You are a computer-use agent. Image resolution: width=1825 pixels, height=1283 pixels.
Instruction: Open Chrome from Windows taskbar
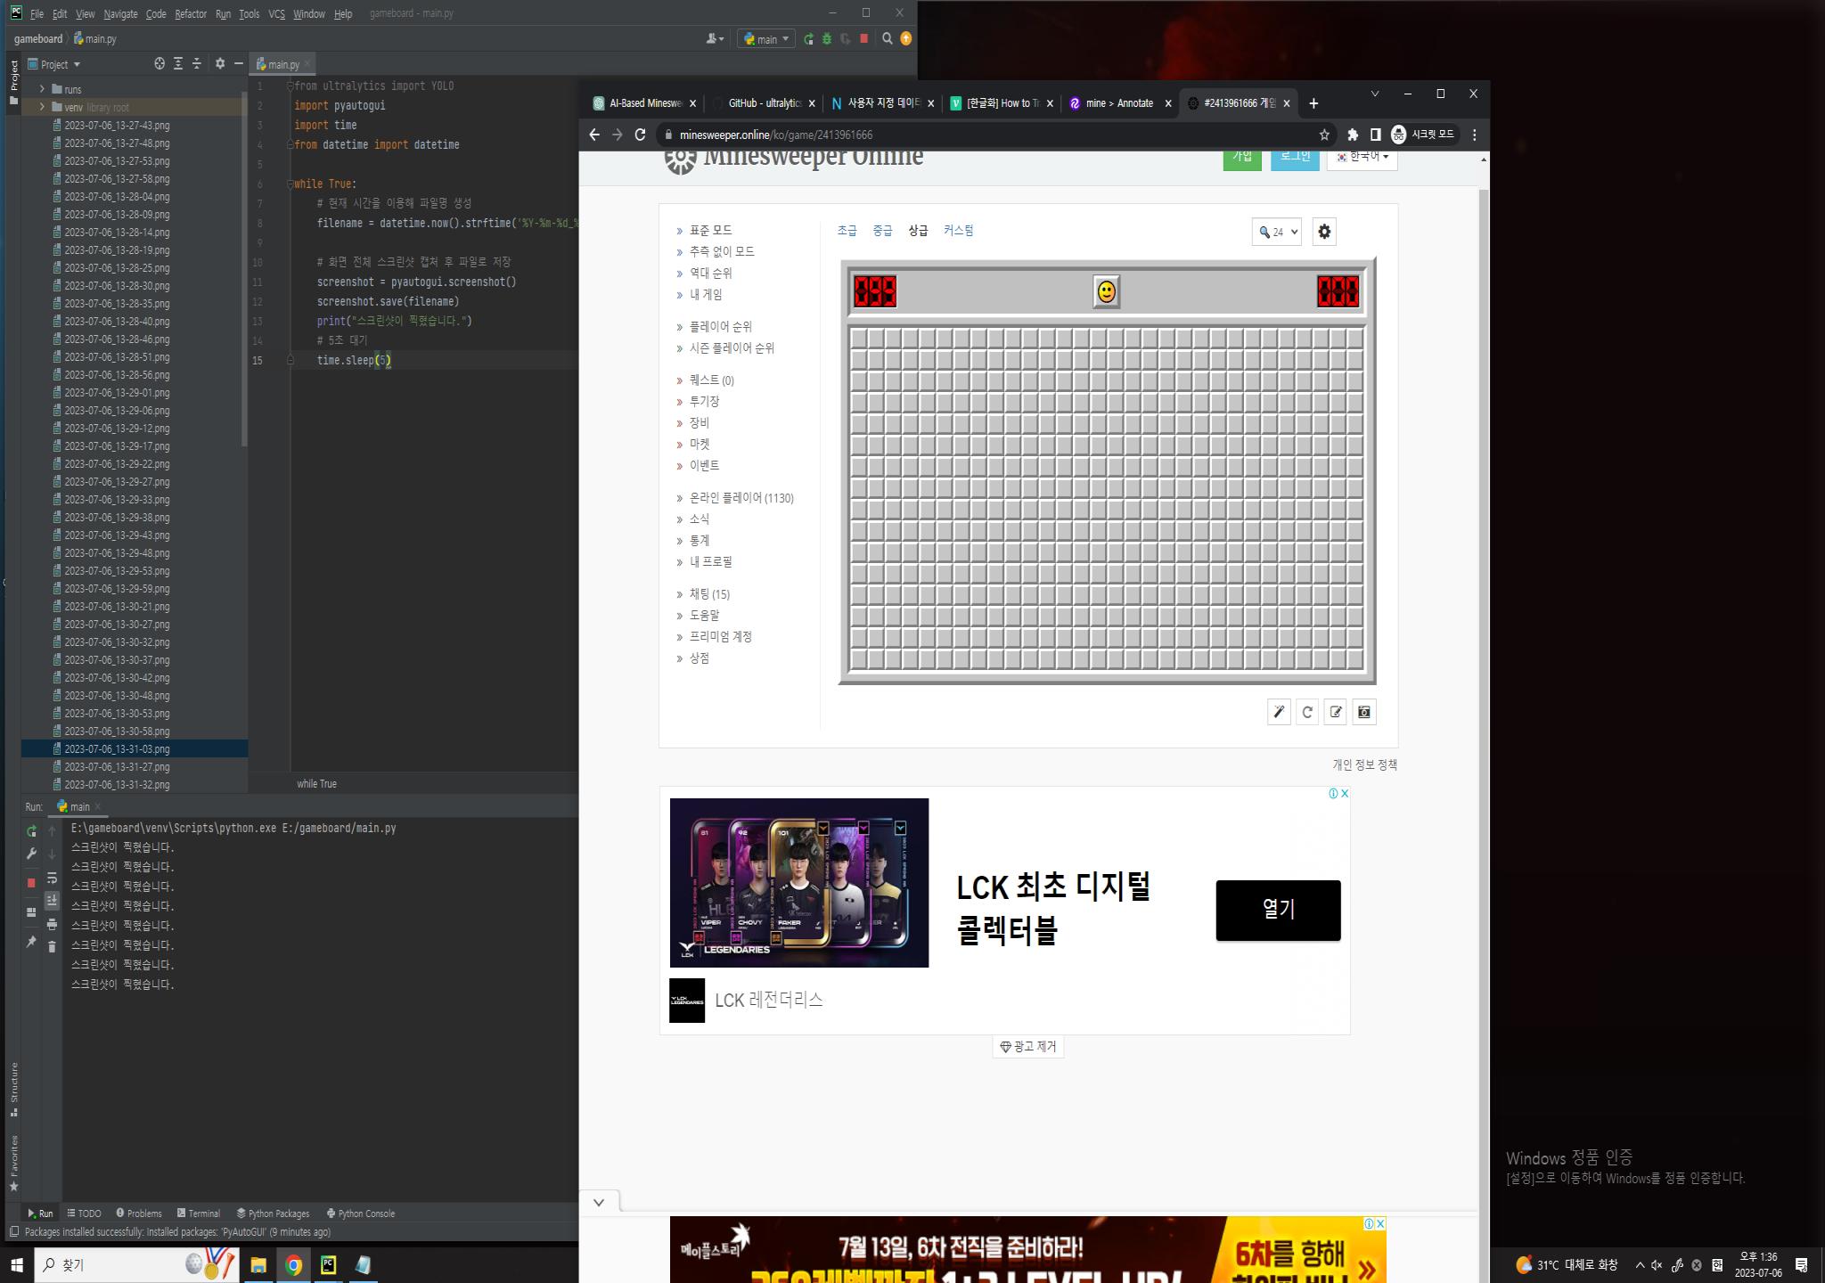pyautogui.click(x=293, y=1265)
